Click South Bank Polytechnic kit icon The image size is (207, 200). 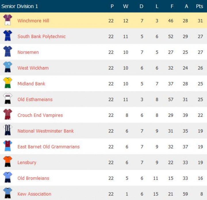tap(7, 36)
